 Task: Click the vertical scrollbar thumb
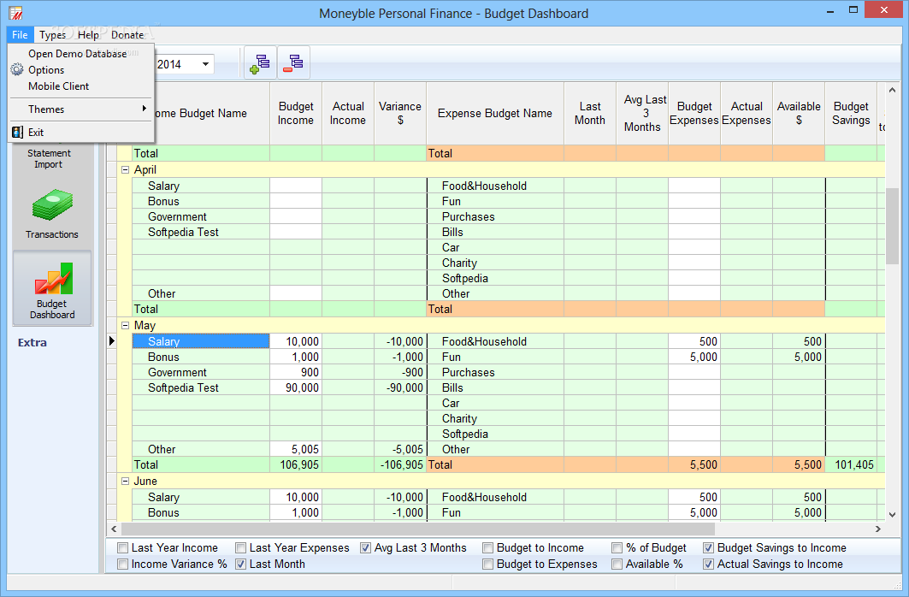(892, 226)
